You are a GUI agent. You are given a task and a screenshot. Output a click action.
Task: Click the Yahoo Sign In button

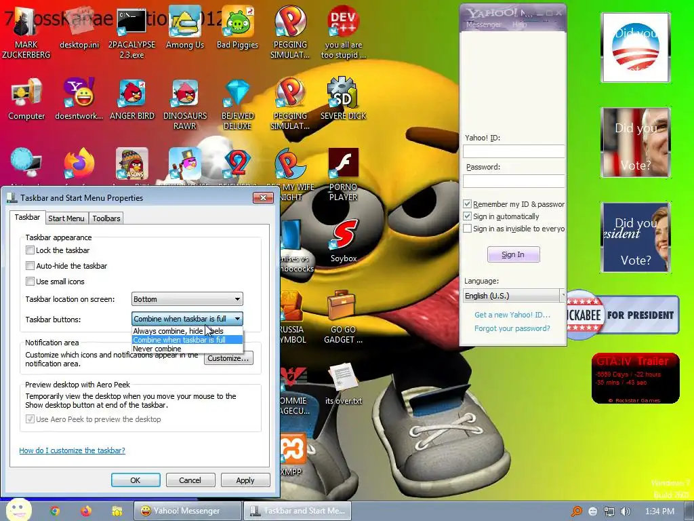(513, 254)
